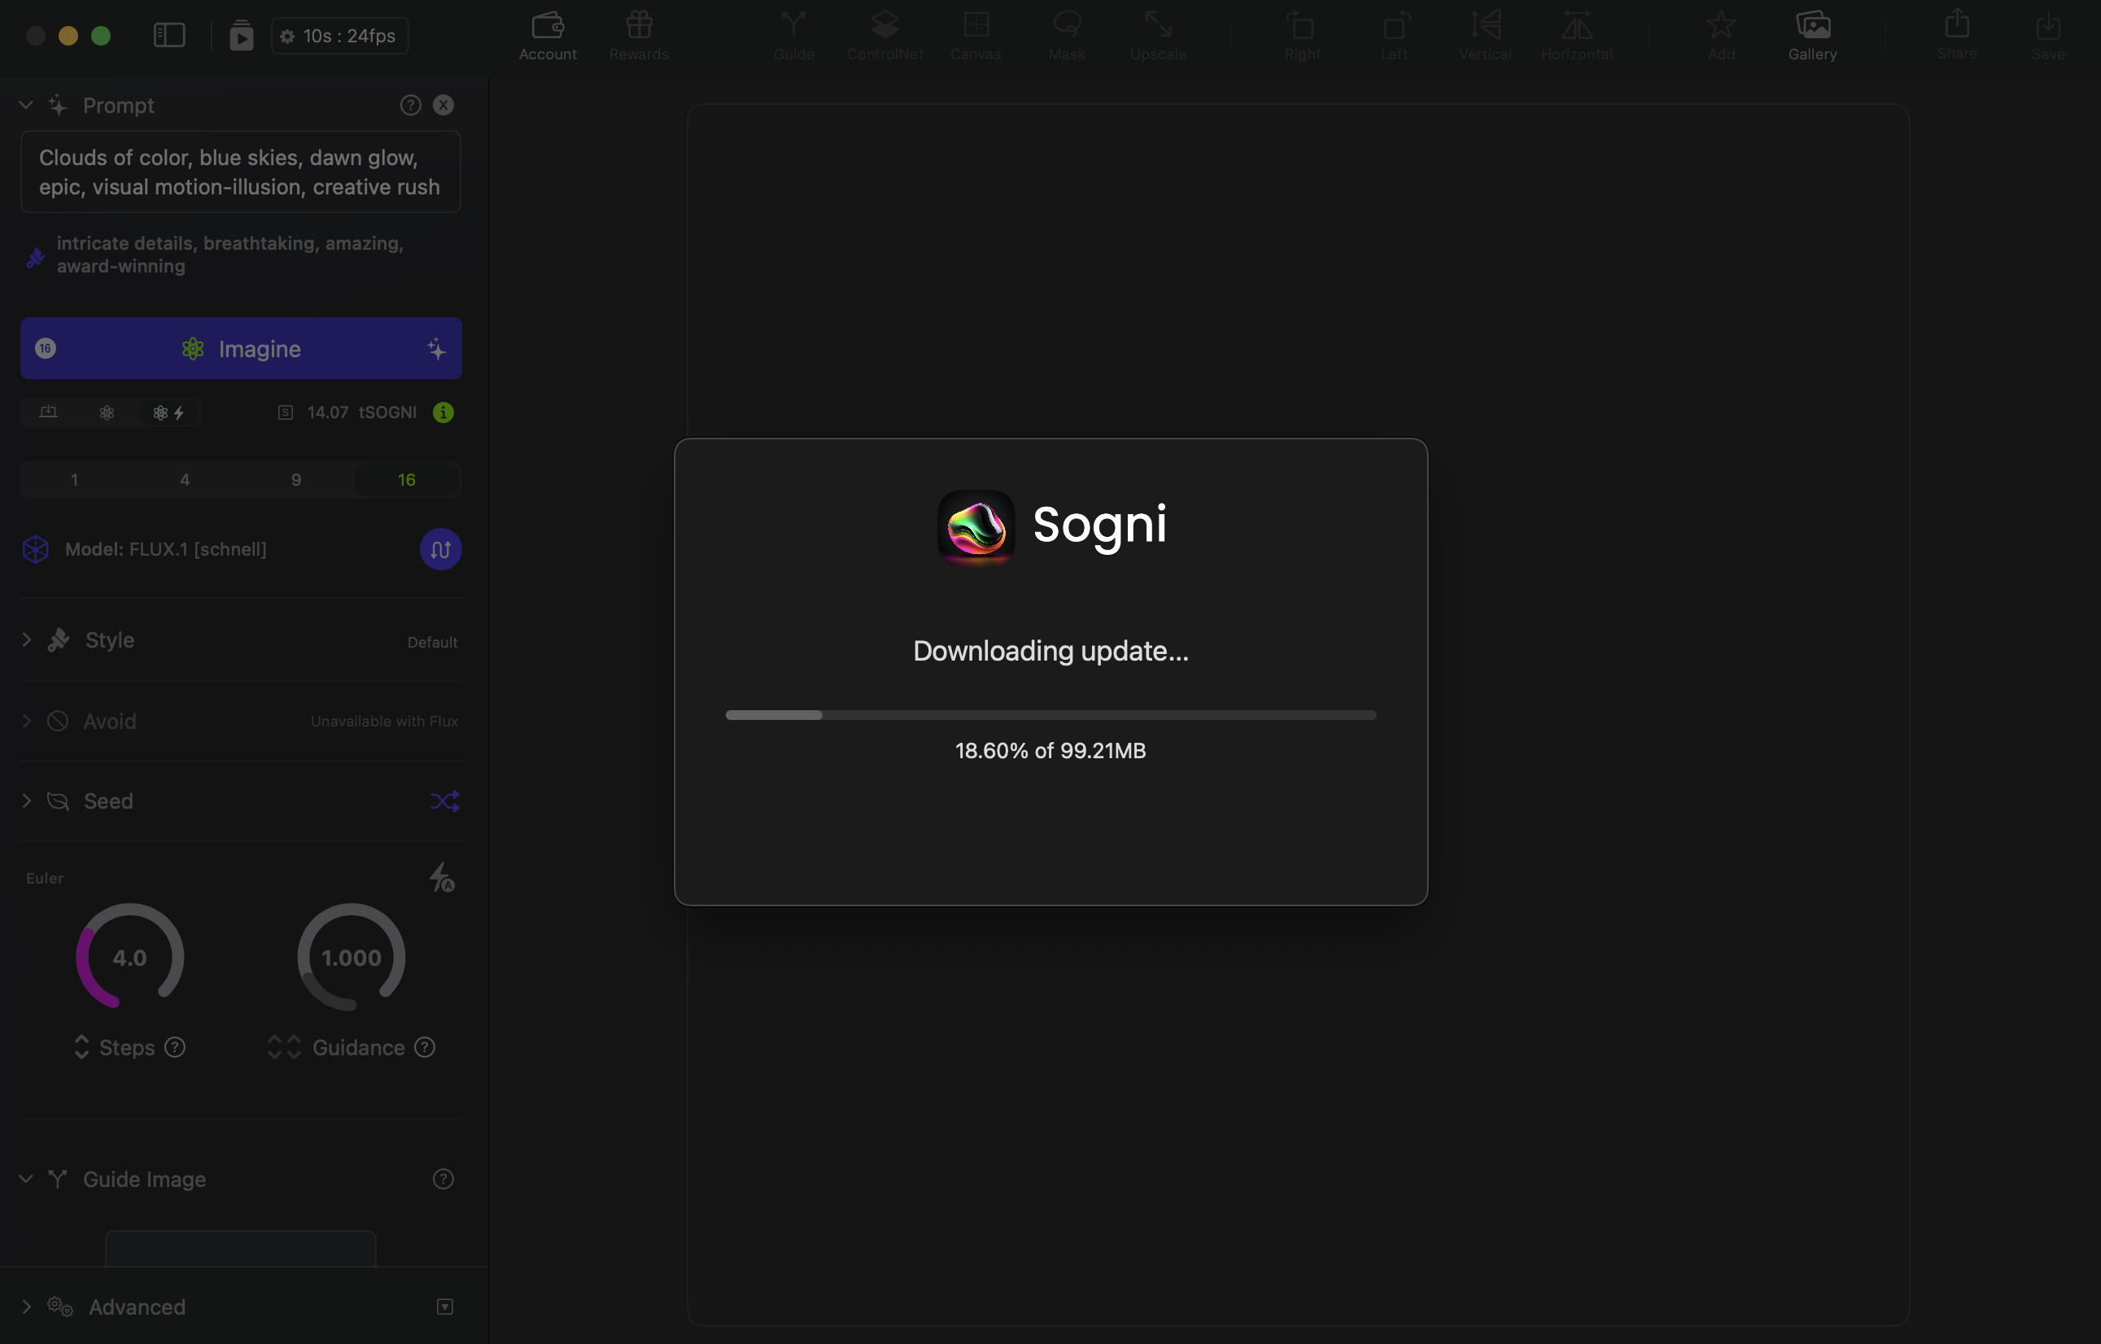Image resolution: width=2101 pixels, height=1344 pixels.
Task: Click the random seed shuffle icon
Action: 444,801
